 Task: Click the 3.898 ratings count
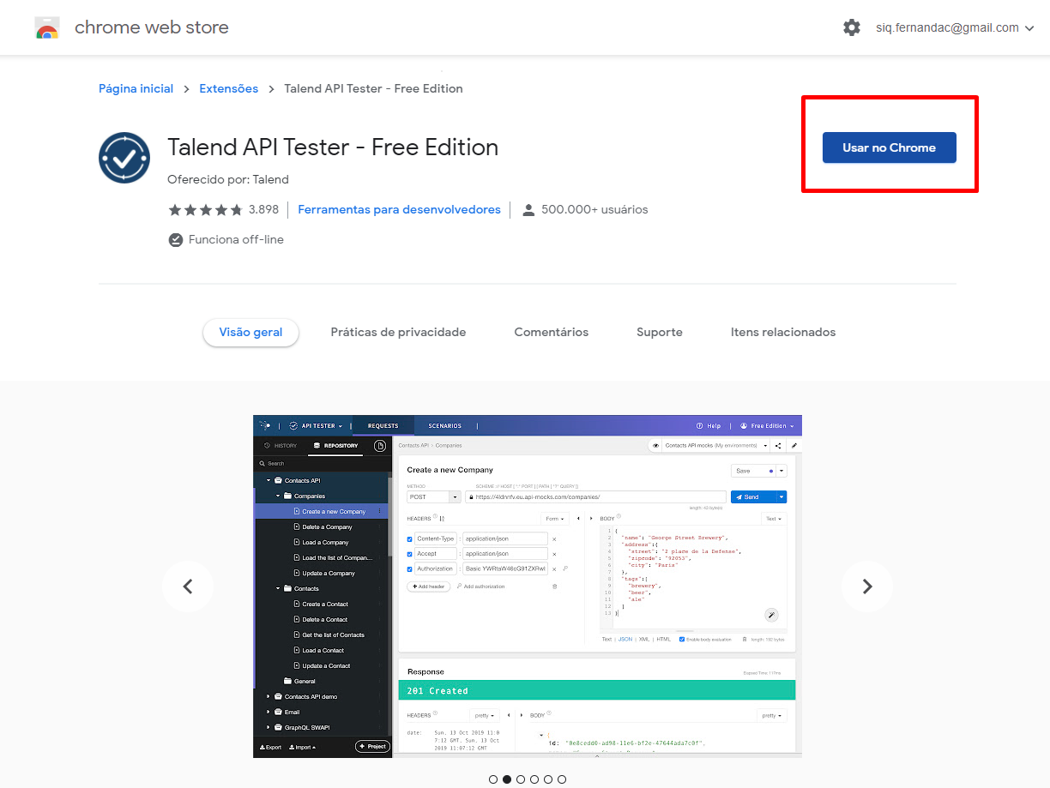point(263,209)
